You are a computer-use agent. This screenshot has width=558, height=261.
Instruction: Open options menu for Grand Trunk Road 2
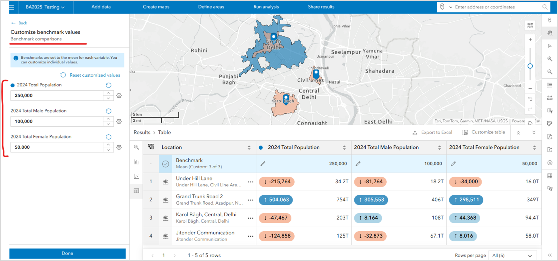[250, 200]
